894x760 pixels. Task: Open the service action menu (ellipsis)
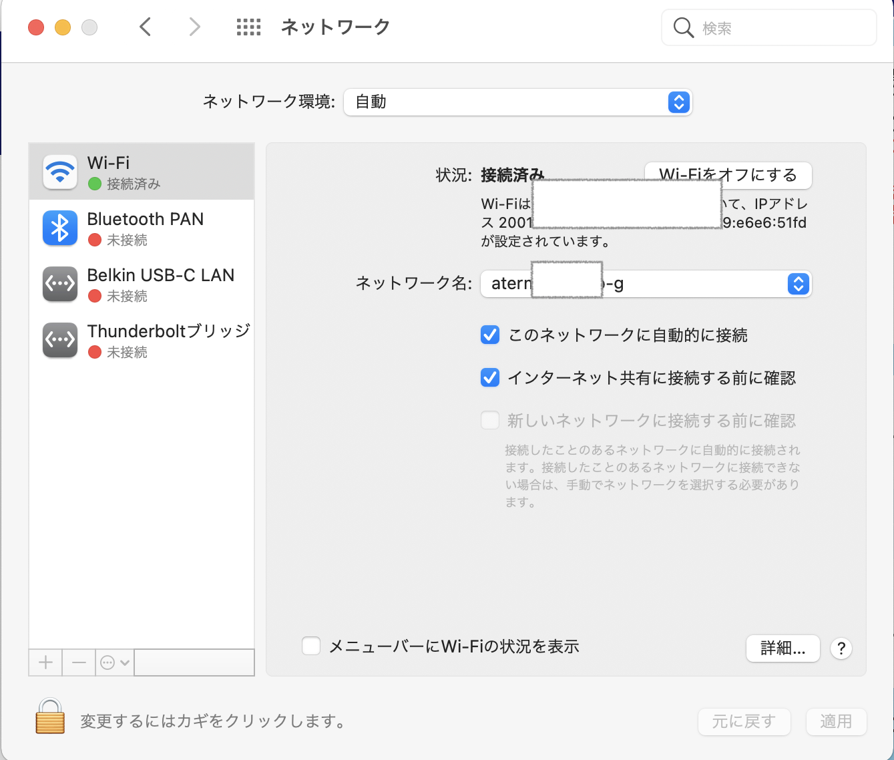(115, 662)
